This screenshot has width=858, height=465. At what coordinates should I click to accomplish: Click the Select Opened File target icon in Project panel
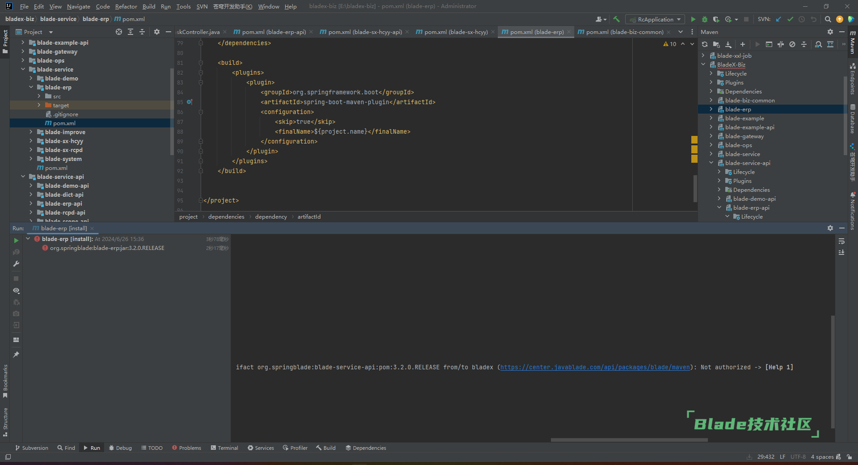pyautogui.click(x=118, y=32)
